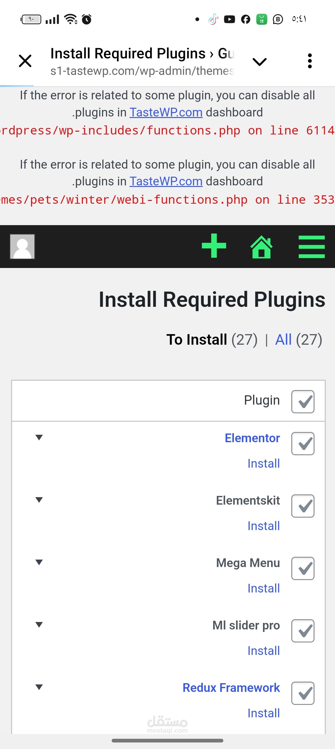Click Install under Elementskit
The image size is (335, 749).
coord(263,526)
